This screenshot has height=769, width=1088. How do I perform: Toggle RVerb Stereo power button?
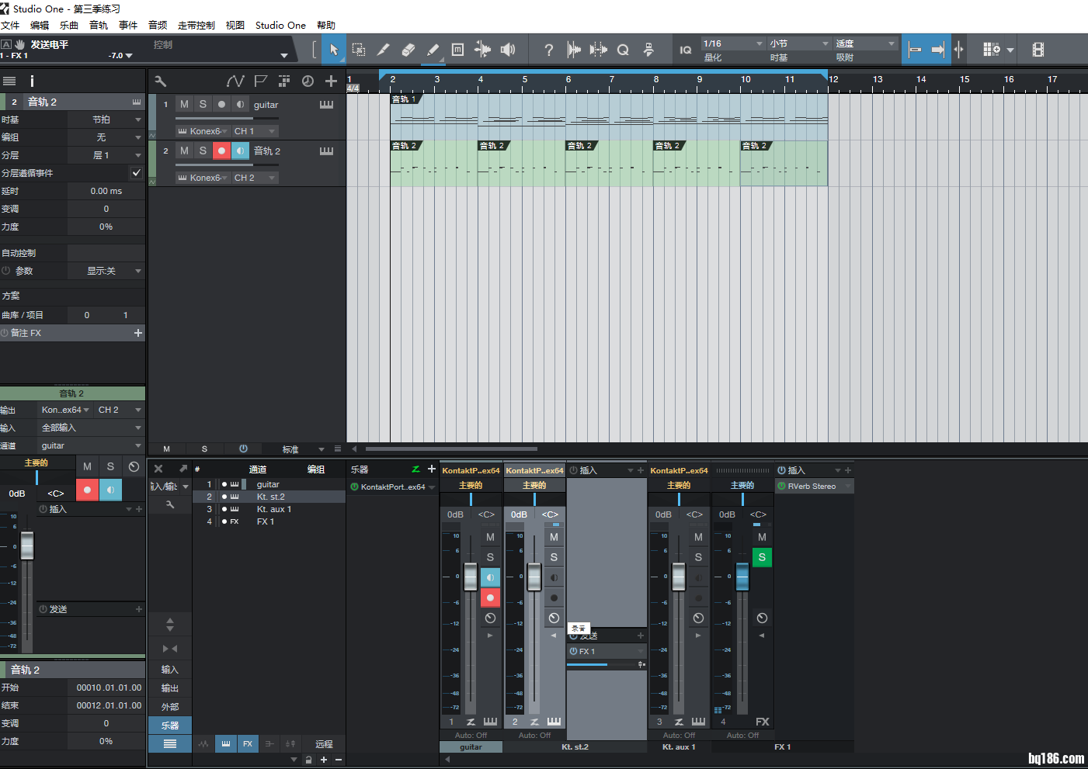tap(782, 486)
